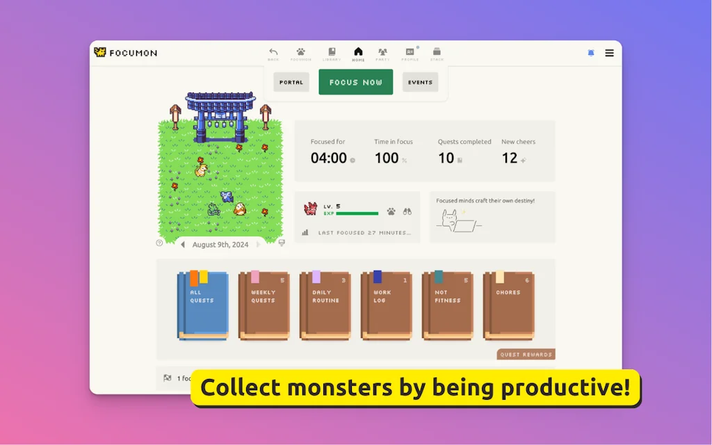712x445 pixels.
Task: Advance to the next day with the right arrow
Action: click(x=258, y=244)
